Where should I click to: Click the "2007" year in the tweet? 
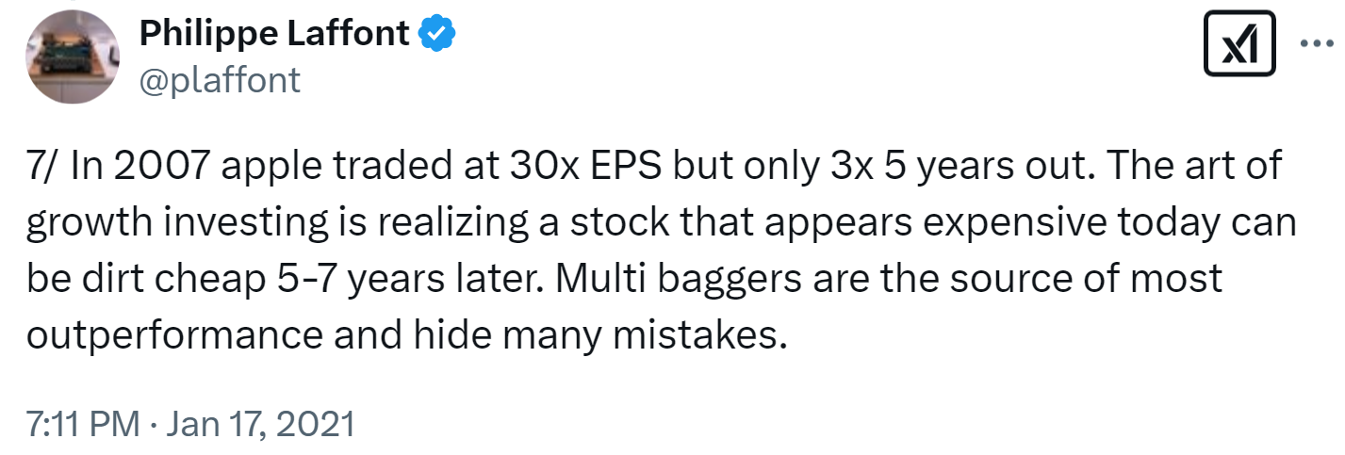[163, 168]
